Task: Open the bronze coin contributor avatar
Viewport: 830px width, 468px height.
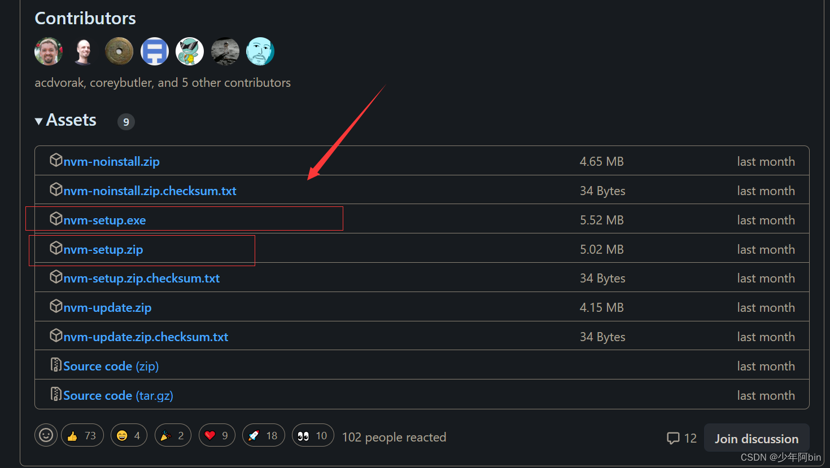Action: click(x=119, y=51)
